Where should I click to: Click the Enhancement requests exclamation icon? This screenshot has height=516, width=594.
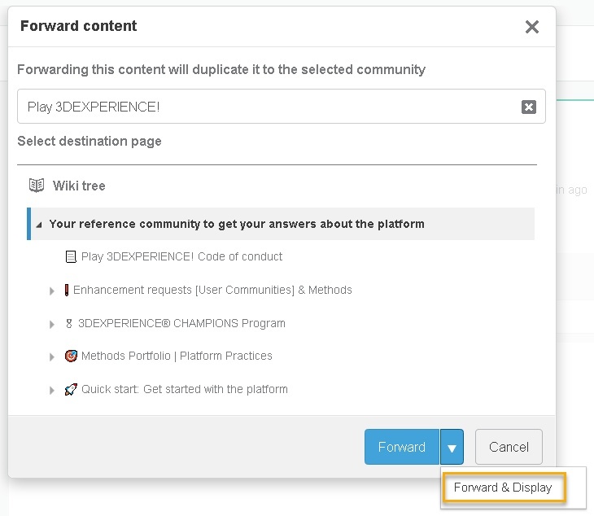pyautogui.click(x=67, y=290)
